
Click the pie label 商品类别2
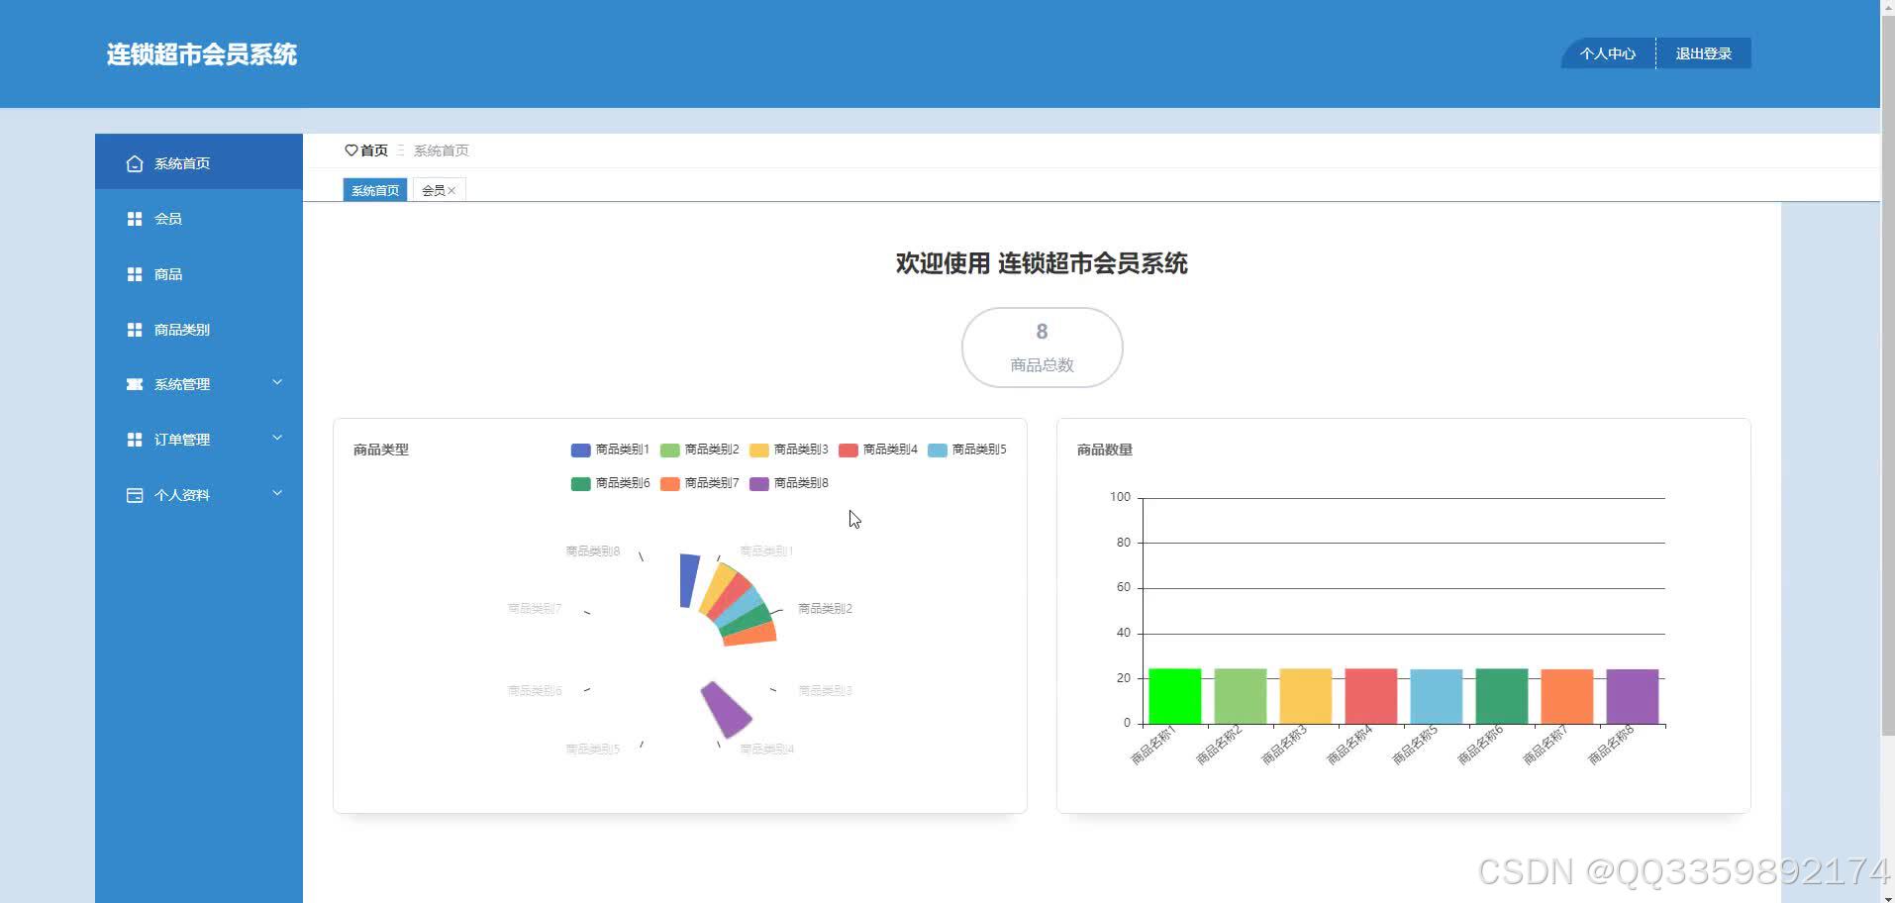click(825, 609)
